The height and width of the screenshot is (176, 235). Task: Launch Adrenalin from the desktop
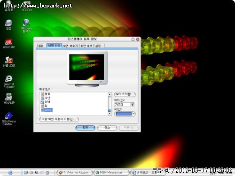(x=9, y=43)
